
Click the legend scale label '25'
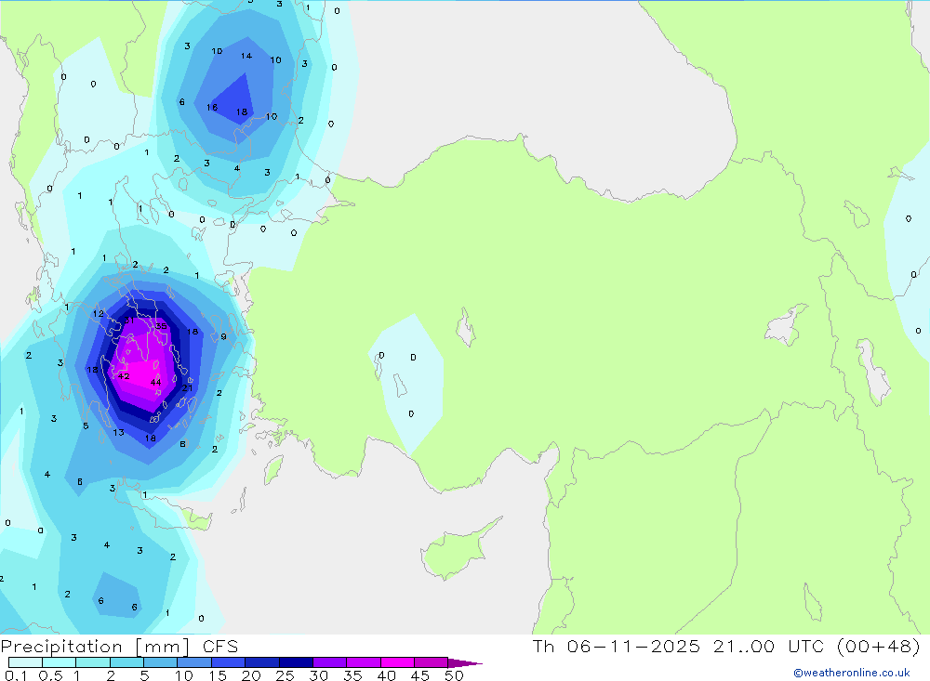(285, 675)
